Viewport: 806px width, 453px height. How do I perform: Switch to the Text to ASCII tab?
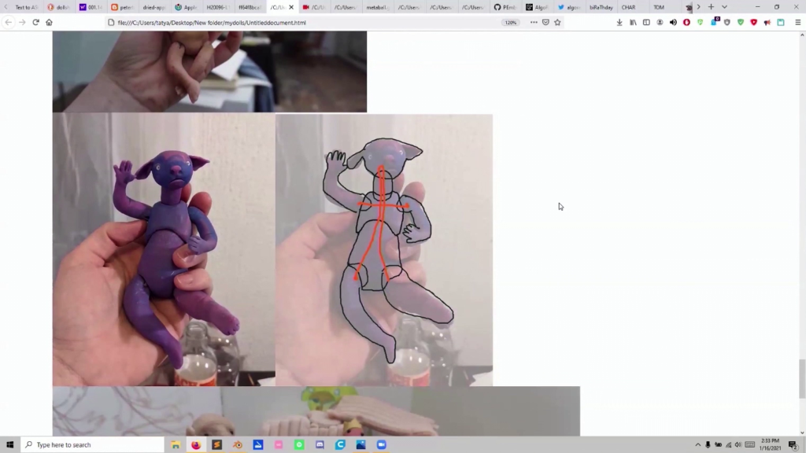[26, 7]
